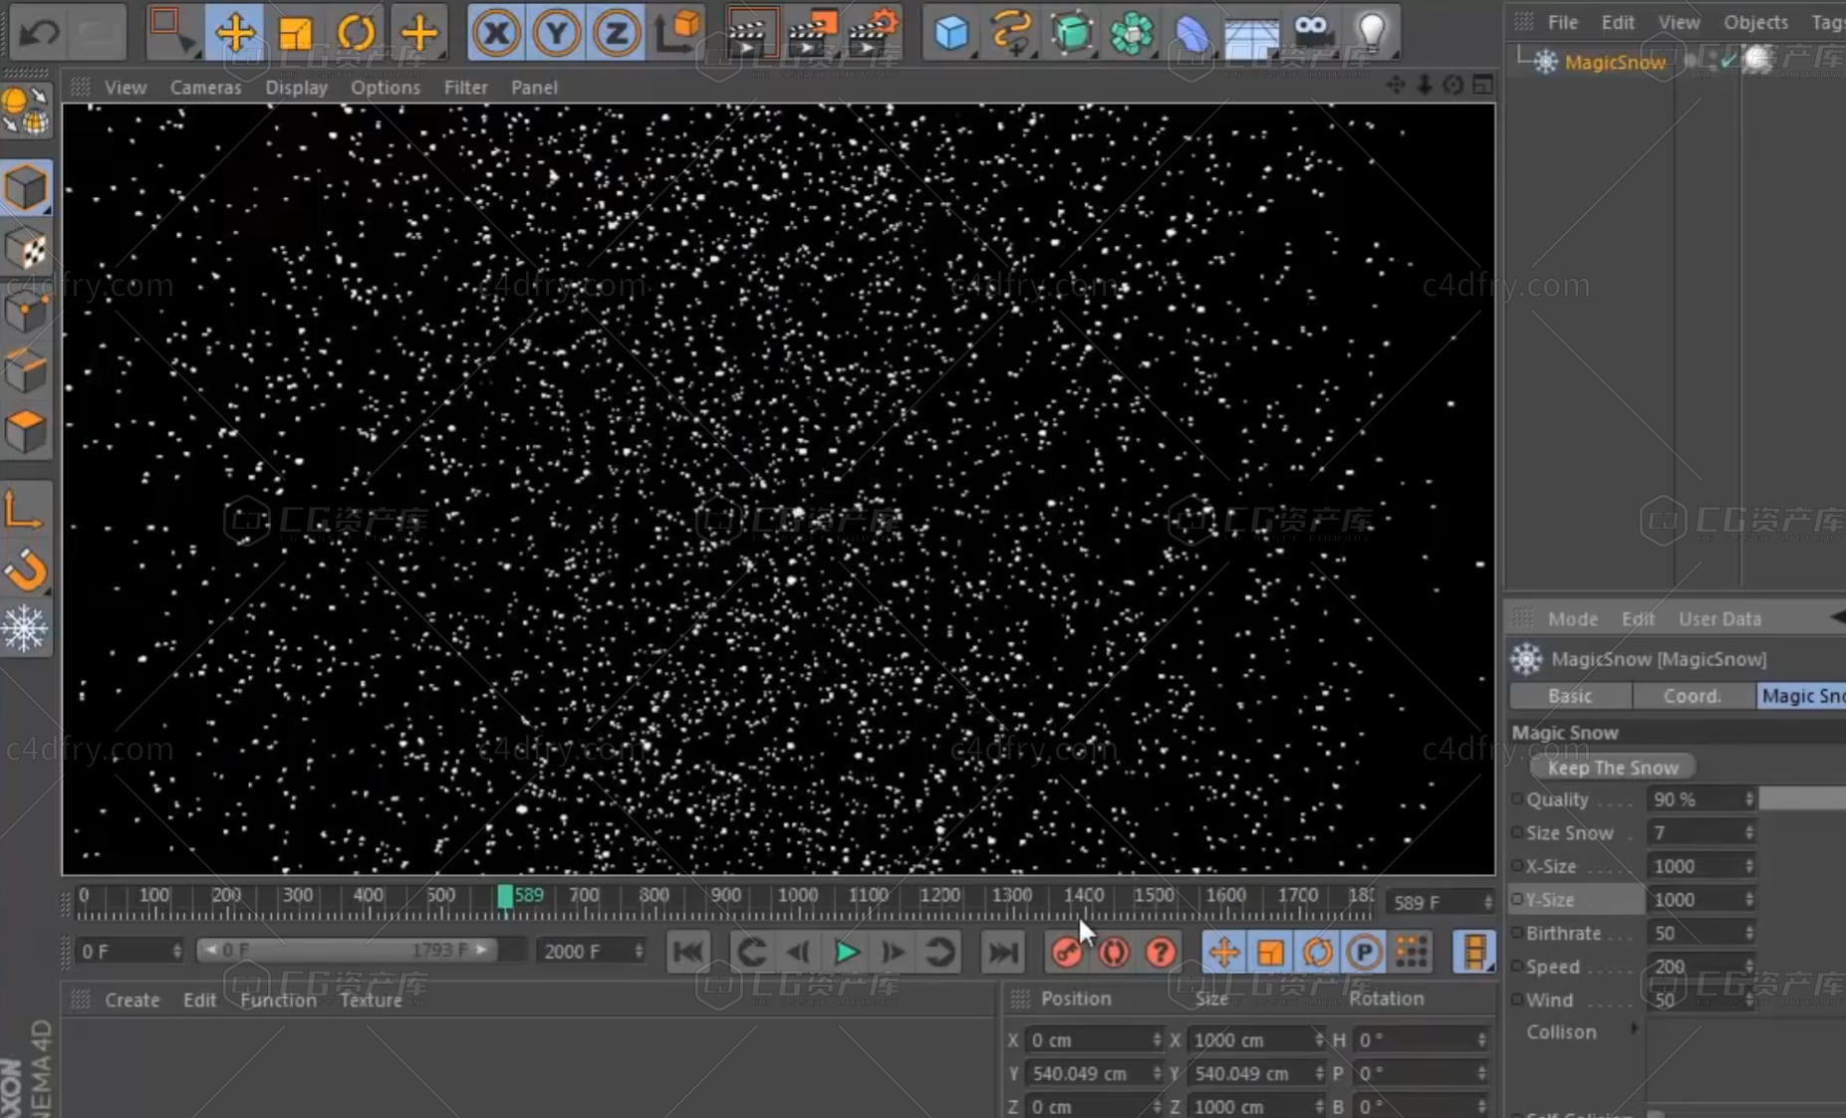Viewport: 1846px width, 1118px height.
Task: Open material manager Create menu
Action: 132,1000
